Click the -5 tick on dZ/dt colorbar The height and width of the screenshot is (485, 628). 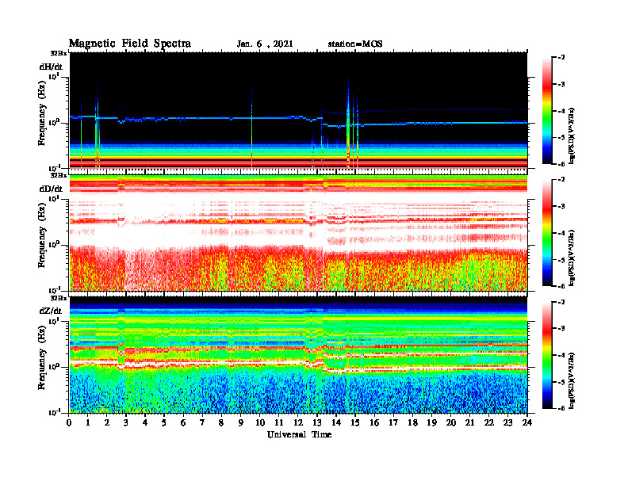[x=562, y=382]
